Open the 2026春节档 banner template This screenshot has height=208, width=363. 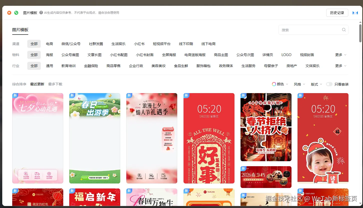pyautogui.click(x=266, y=177)
